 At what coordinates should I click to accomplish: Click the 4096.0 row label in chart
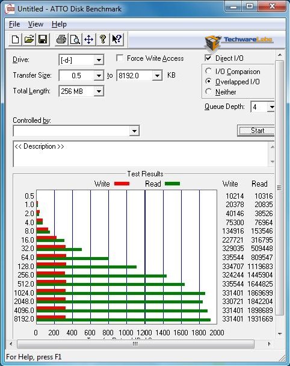[x=24, y=311]
